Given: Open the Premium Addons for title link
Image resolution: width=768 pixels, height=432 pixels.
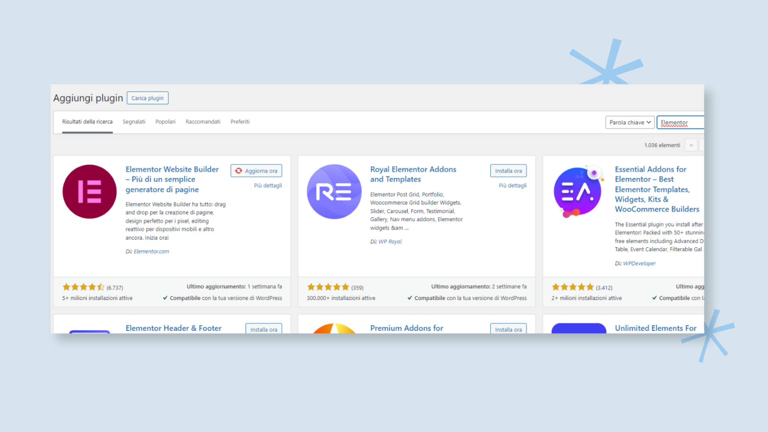Looking at the screenshot, I should 407,328.
